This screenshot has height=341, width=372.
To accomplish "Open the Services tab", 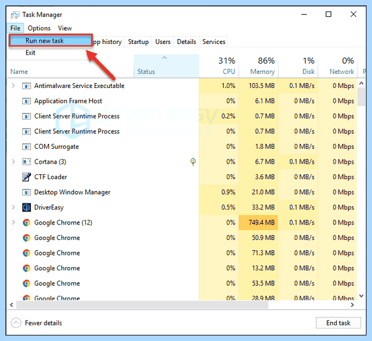I will pos(214,42).
